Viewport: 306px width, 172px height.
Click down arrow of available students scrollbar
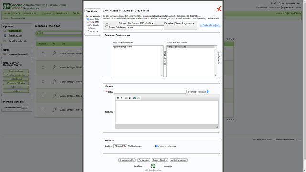162,75
